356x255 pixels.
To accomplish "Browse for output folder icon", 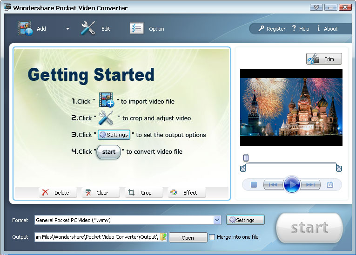I will coord(163,237).
